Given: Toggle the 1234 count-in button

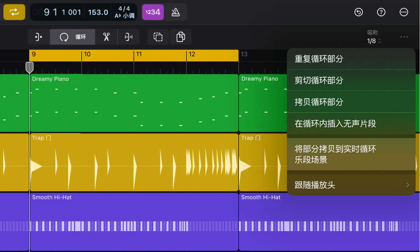Looking at the screenshot, I should click(153, 12).
